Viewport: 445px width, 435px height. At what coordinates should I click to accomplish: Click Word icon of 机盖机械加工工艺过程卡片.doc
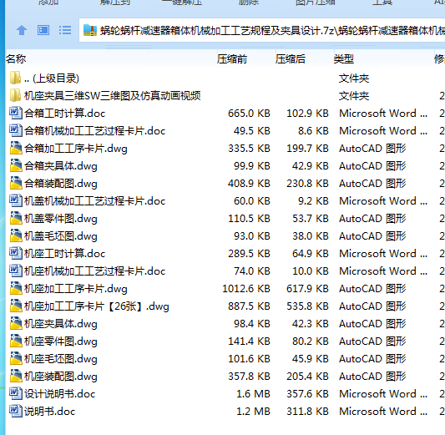coord(15,201)
